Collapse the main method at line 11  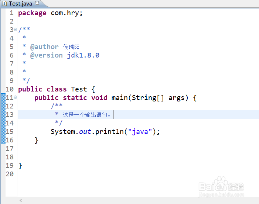click(15, 98)
